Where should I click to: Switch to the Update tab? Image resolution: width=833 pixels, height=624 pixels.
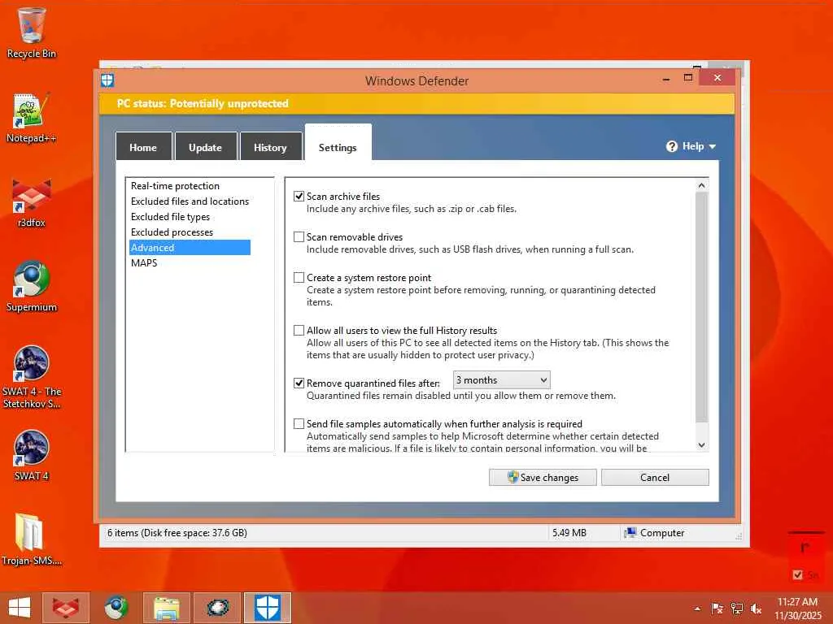[x=206, y=146]
